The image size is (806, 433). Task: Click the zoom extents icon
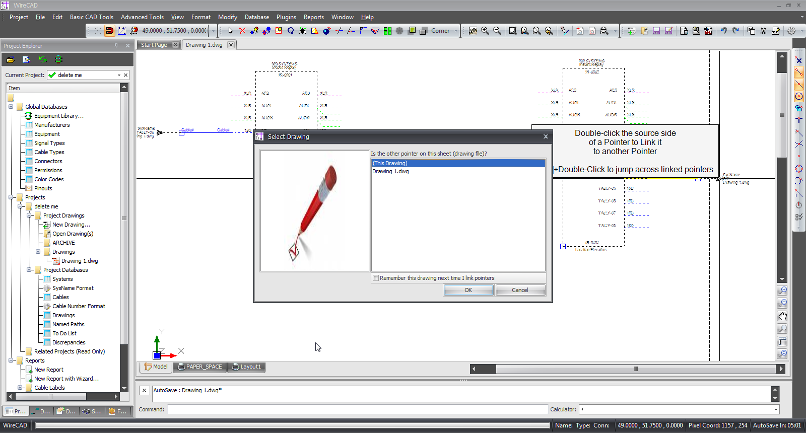click(x=512, y=31)
